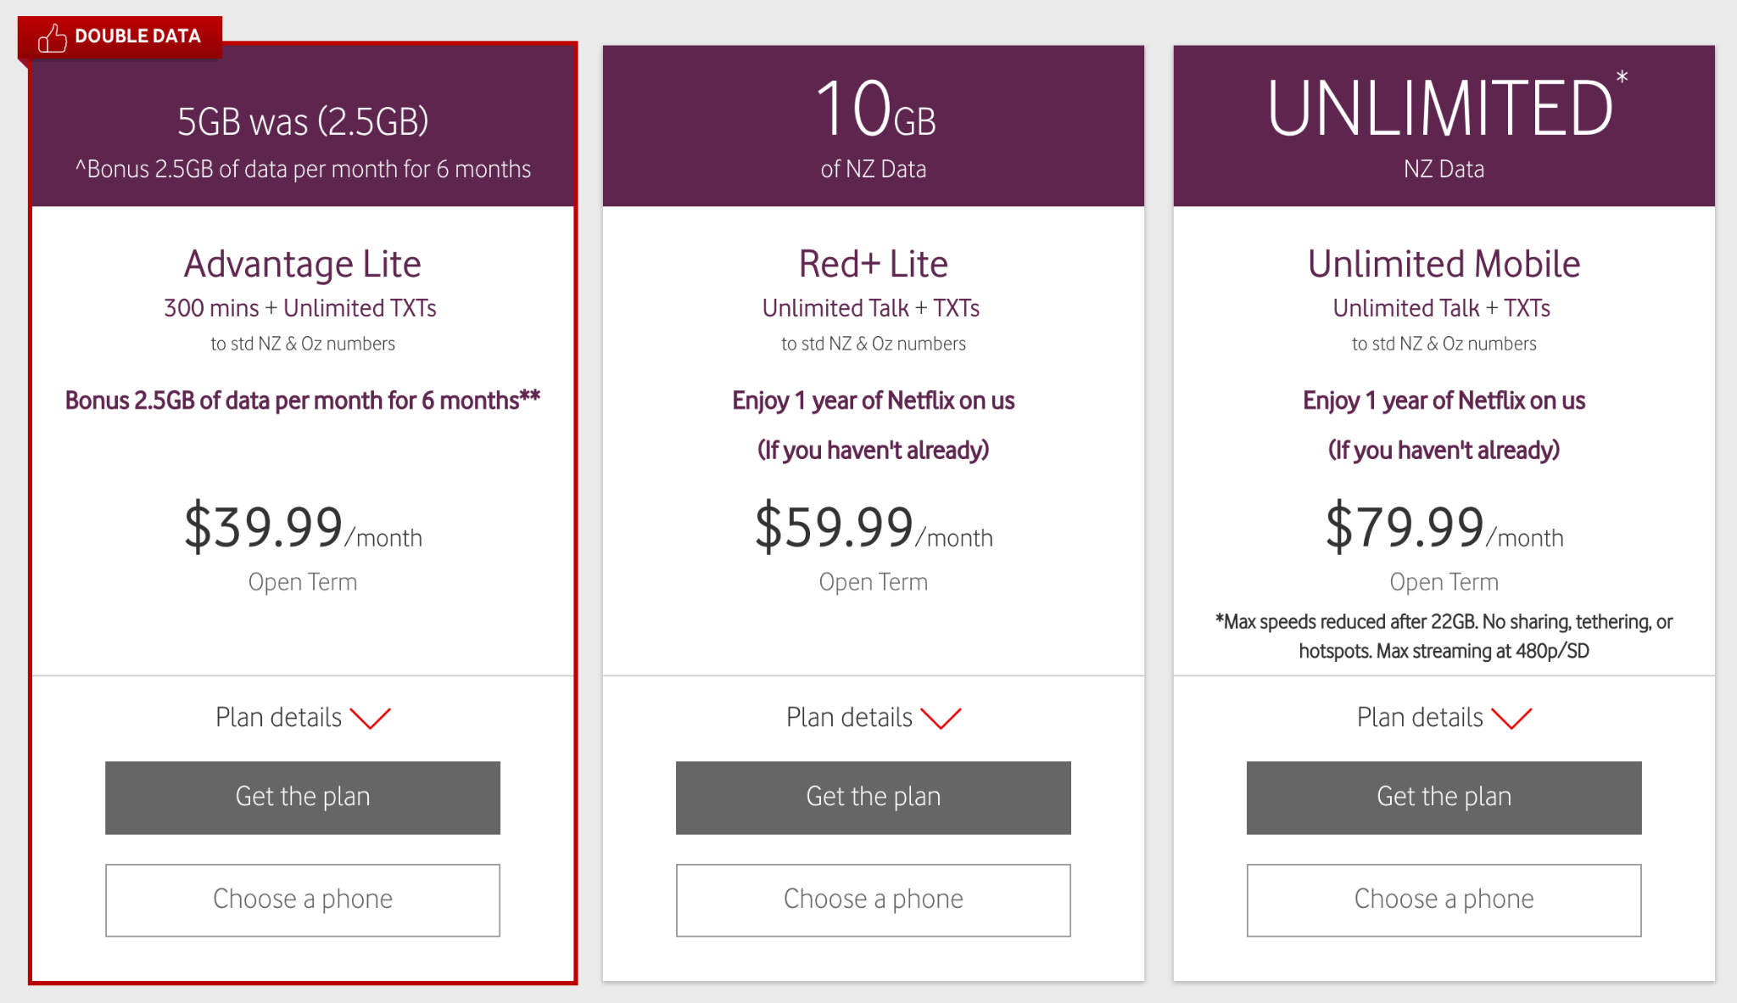
Task: Choose a phone with Red+ Lite
Action: (874, 899)
